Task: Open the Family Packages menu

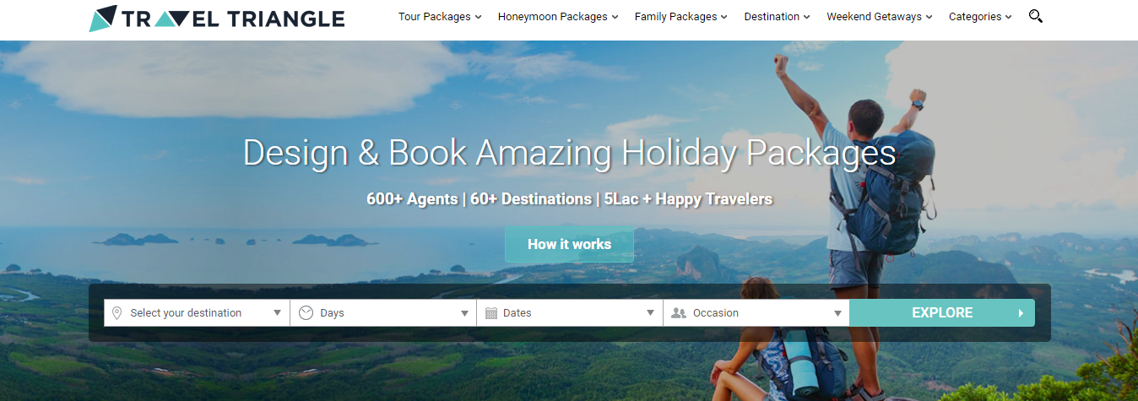Action: coord(680,17)
